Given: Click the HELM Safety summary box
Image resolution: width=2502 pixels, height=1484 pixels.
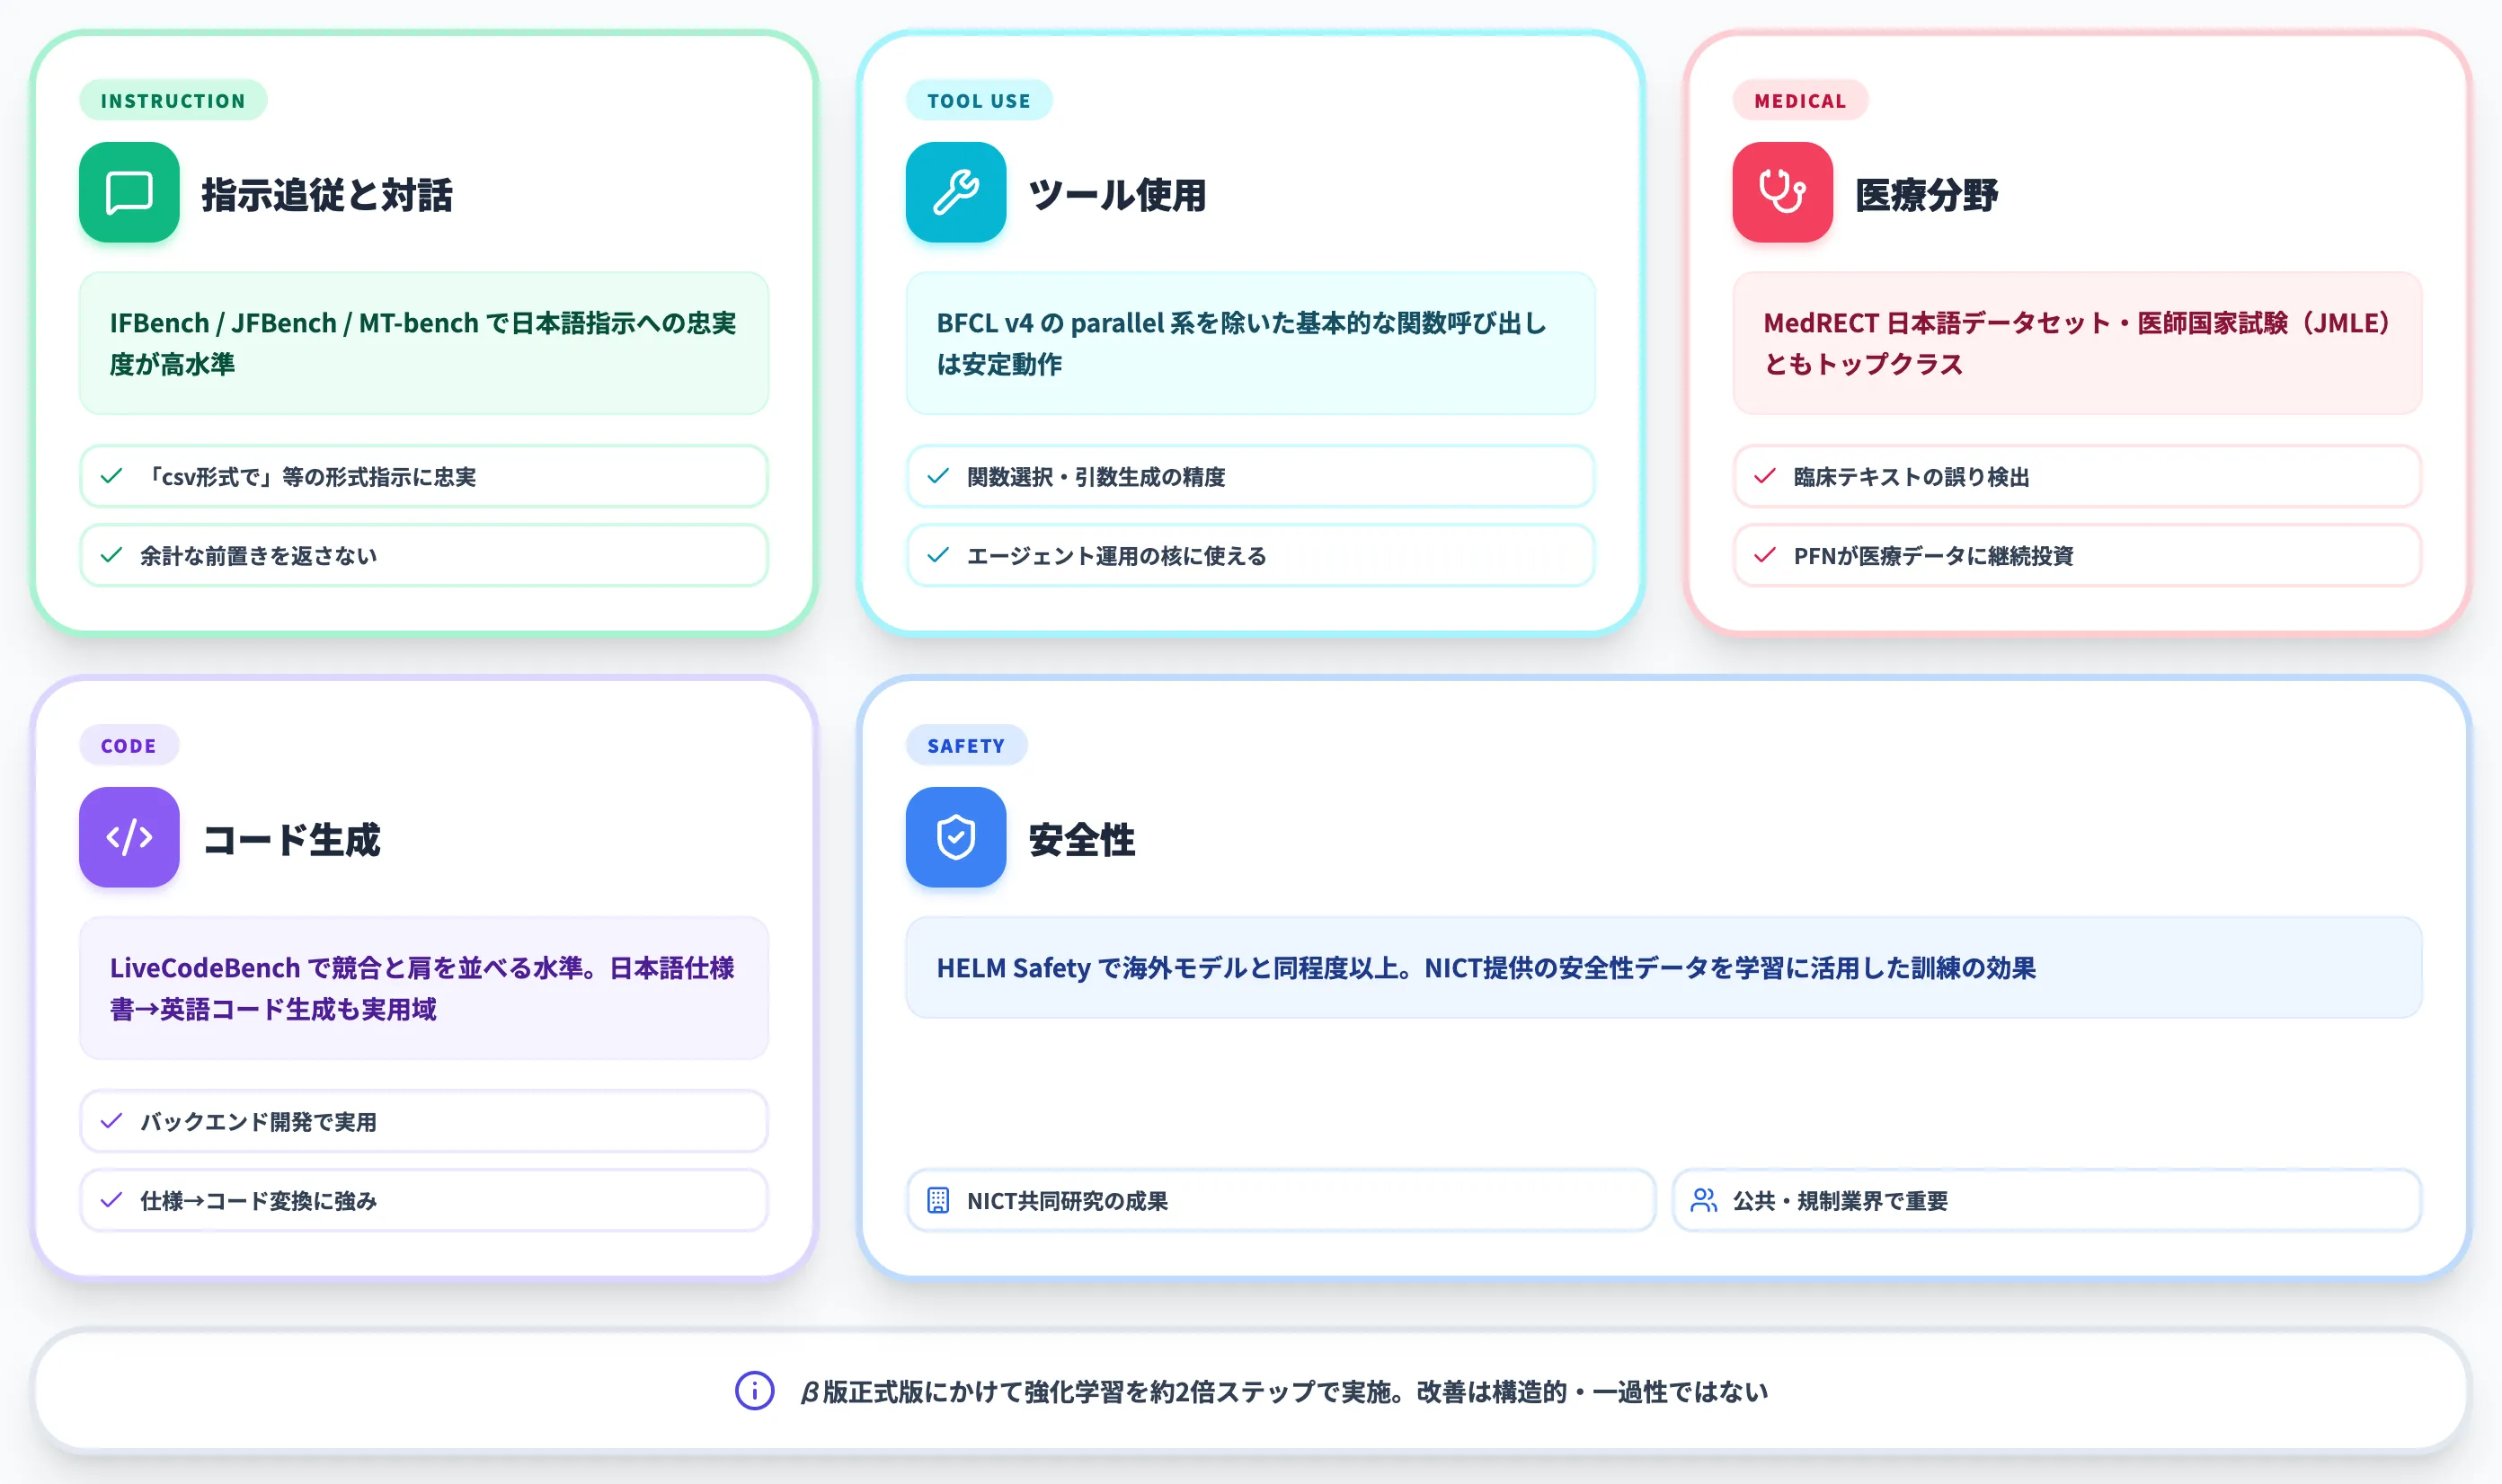Looking at the screenshot, I should click(x=1664, y=967).
